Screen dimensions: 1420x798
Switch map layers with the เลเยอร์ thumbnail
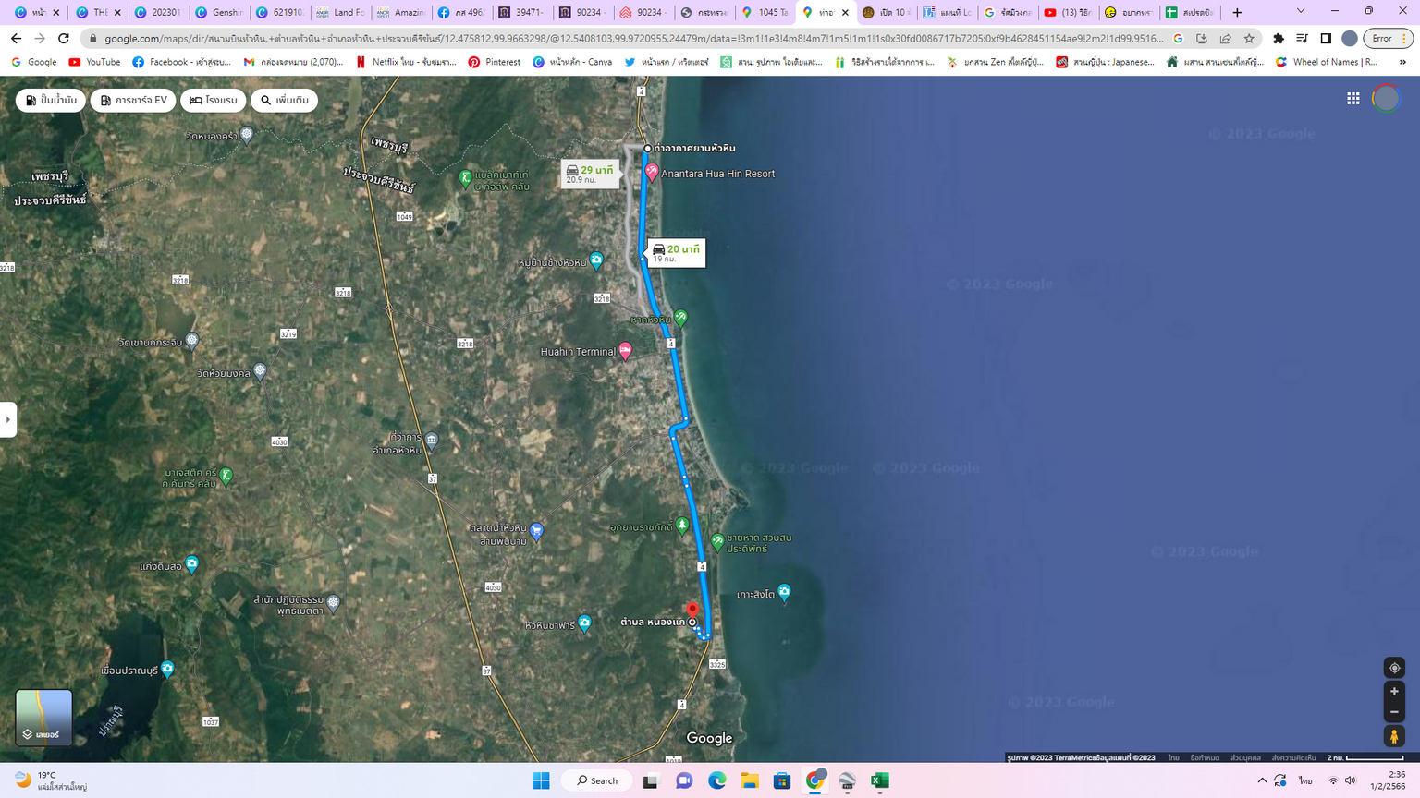43,718
